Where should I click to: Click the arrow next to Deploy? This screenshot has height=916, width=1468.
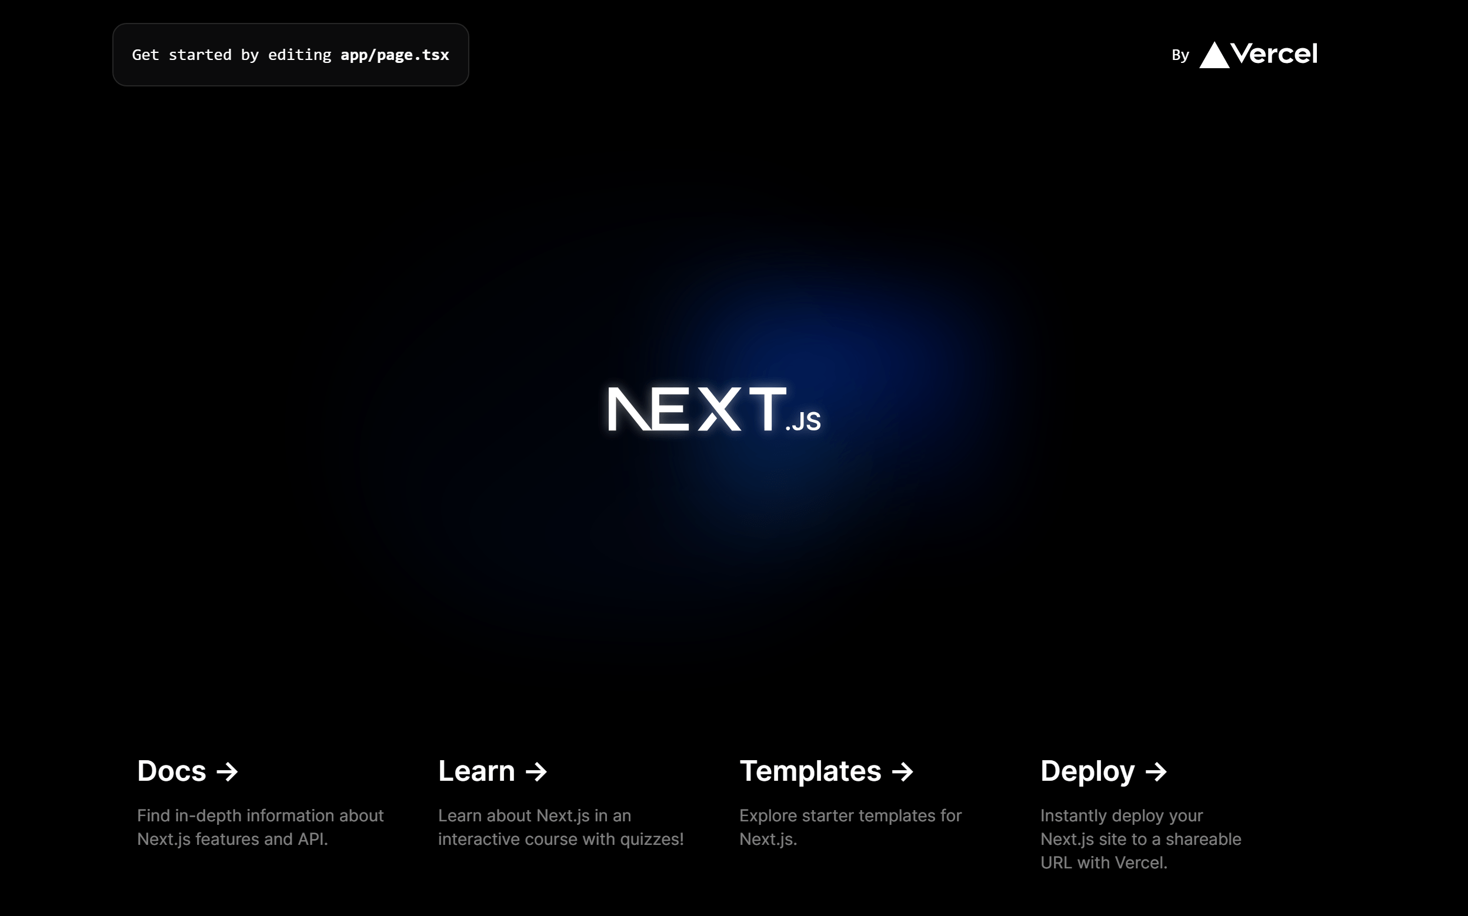[x=1156, y=772]
